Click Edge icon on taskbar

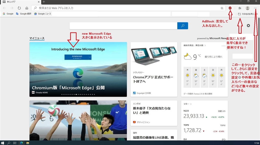21,143
